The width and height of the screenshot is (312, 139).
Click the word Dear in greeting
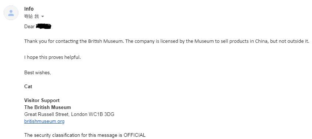[29, 27]
